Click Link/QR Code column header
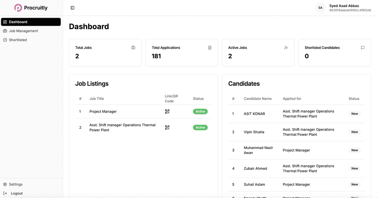The height and width of the screenshot is (198, 377). (171, 99)
